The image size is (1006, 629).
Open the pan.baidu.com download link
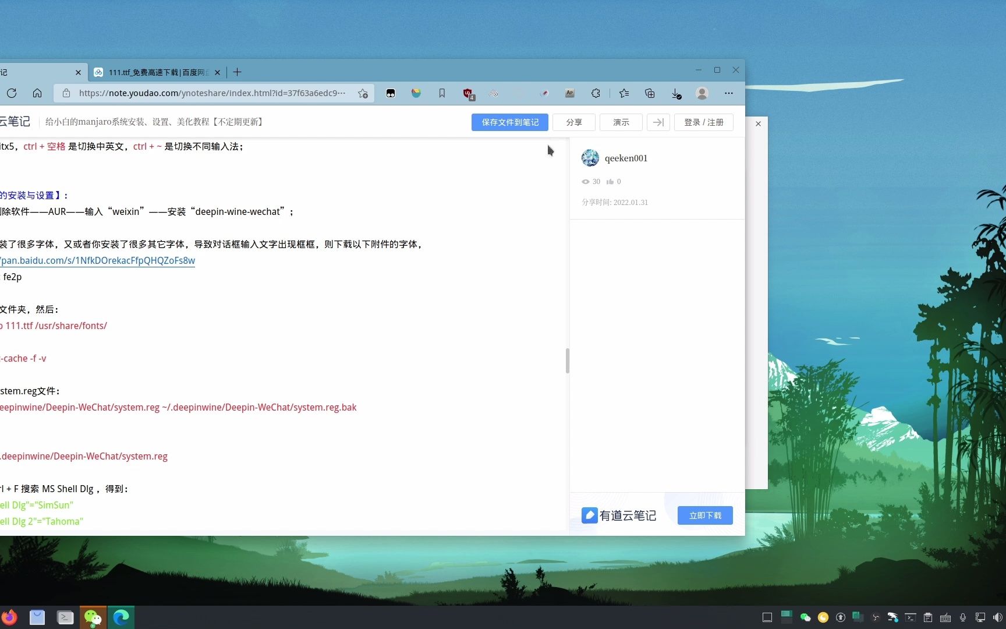coord(97,260)
